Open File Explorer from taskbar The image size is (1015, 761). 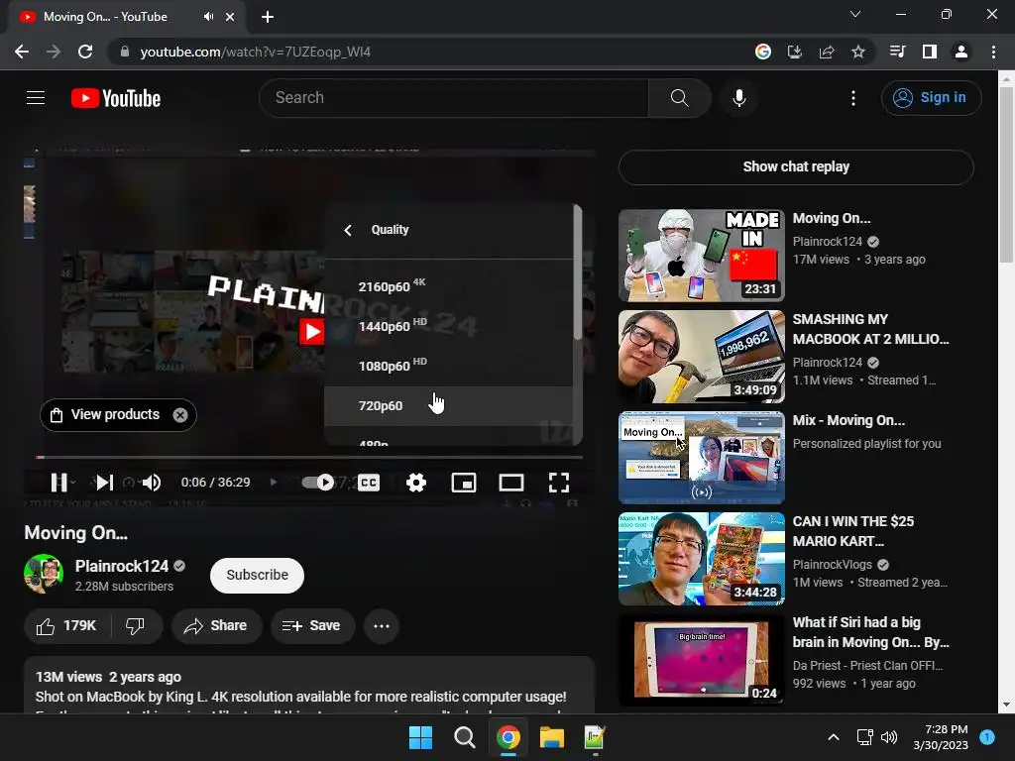551,737
